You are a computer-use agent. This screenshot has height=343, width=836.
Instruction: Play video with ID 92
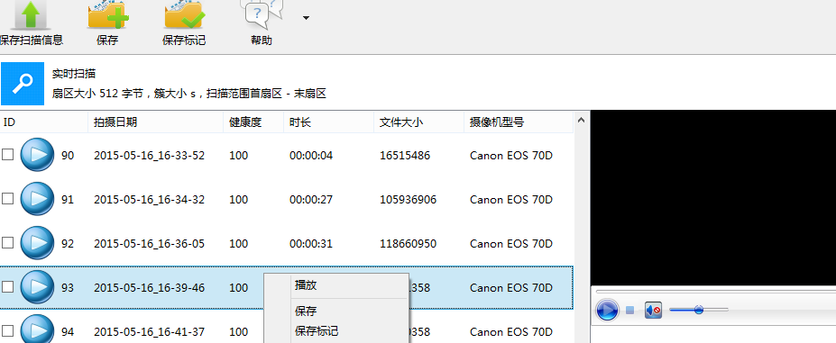click(37, 243)
